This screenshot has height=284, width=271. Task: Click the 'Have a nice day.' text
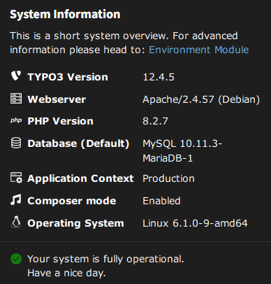[x=66, y=273]
